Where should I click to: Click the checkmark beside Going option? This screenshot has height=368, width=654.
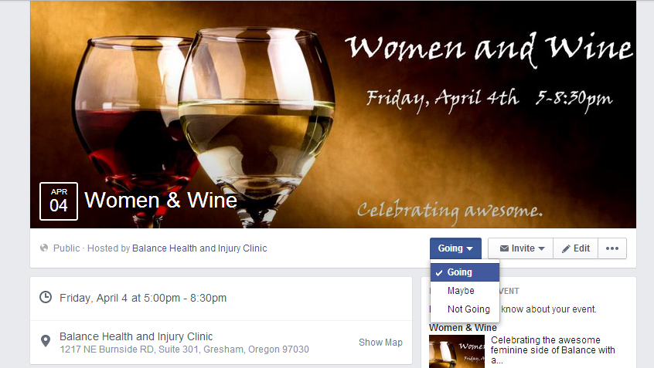point(439,273)
